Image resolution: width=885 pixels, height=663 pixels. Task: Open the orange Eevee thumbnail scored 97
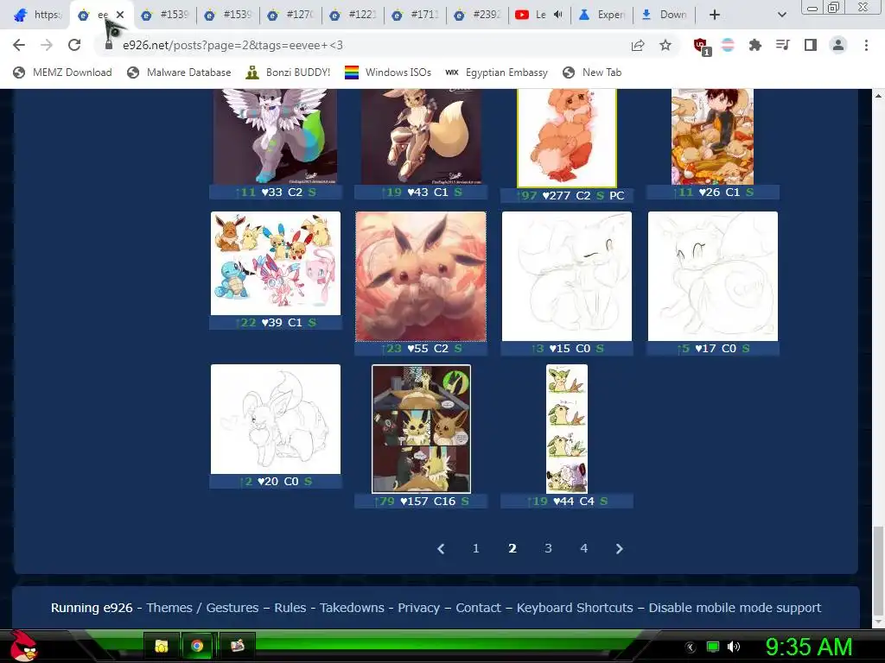(x=567, y=137)
